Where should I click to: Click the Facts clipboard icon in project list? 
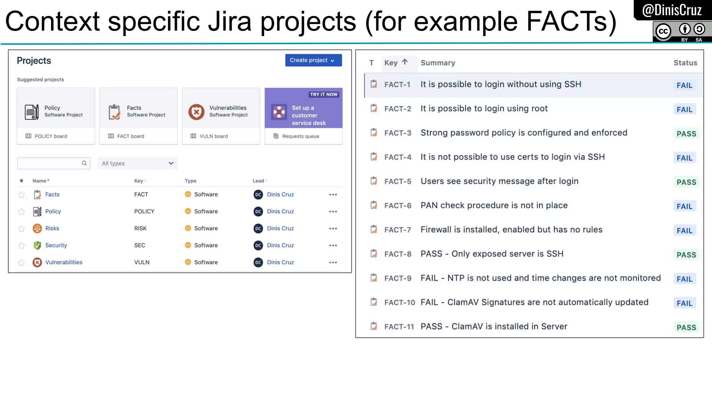[37, 194]
